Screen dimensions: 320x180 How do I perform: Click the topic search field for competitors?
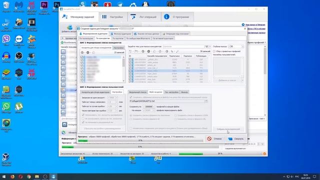tap(183, 46)
